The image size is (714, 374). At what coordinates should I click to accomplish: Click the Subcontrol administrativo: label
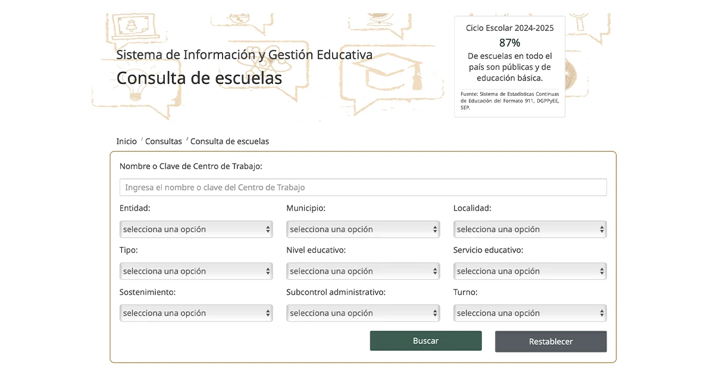[x=336, y=292]
